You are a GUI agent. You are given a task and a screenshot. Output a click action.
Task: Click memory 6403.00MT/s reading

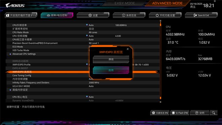click(176, 59)
